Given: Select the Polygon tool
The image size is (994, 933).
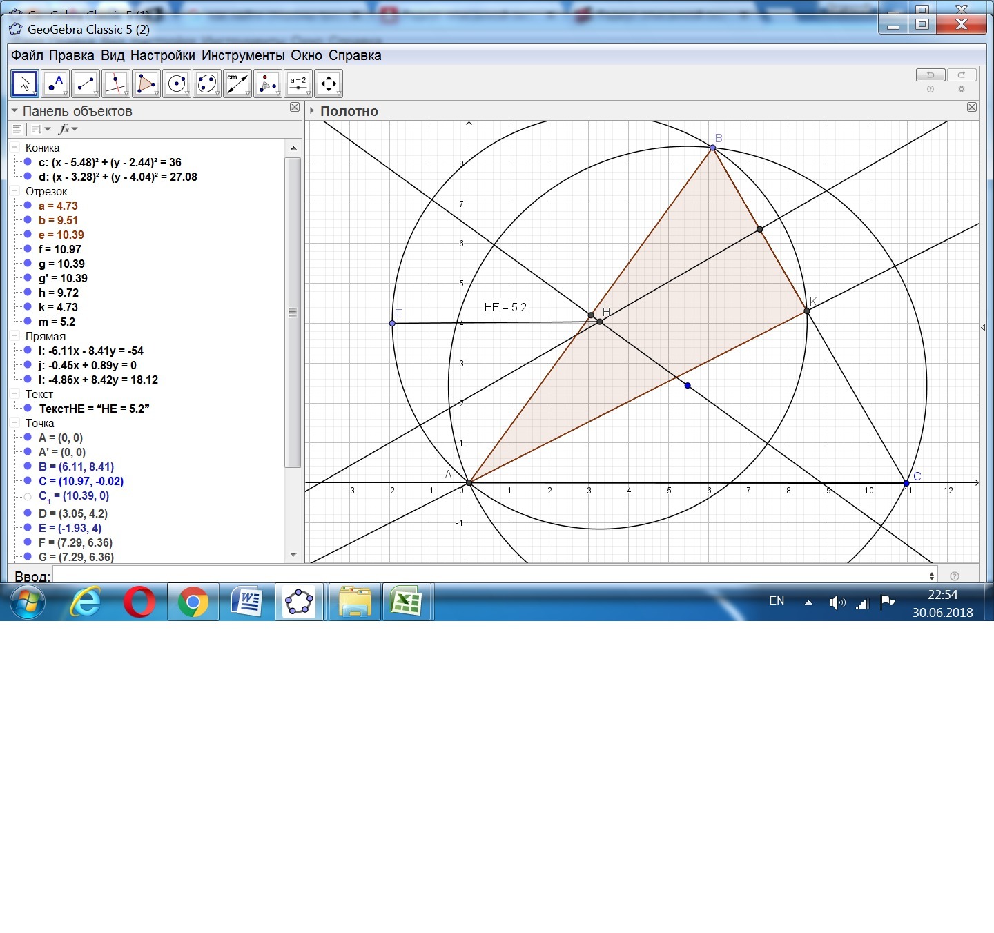Looking at the screenshot, I should tap(146, 84).
